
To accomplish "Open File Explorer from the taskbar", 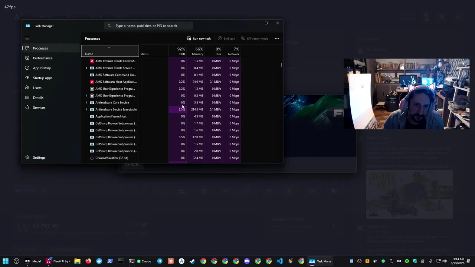I will click(77, 261).
